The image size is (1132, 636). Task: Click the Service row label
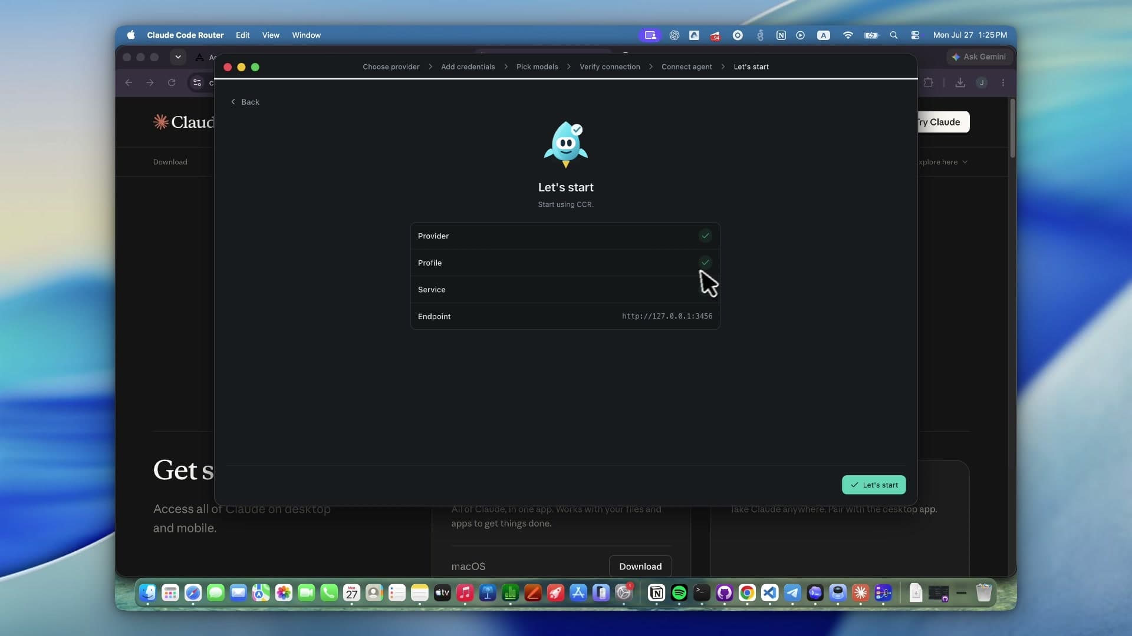click(432, 290)
